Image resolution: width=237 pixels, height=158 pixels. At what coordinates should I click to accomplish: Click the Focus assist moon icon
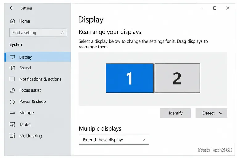(12, 90)
